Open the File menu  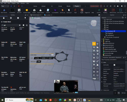[x=2, y=3]
